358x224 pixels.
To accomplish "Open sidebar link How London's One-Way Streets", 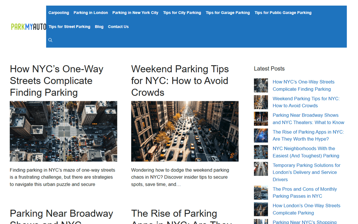I will (x=306, y=209).
